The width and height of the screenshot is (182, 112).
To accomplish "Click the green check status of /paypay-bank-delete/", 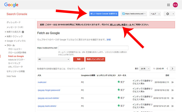I will tap(119, 106).
